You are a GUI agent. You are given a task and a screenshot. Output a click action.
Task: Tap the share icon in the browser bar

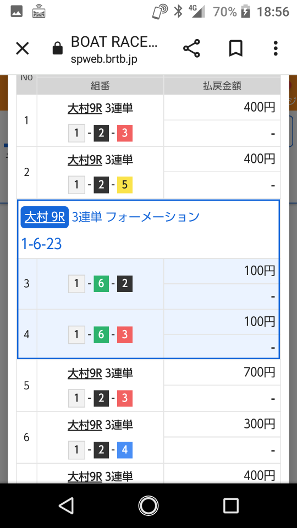coord(191,48)
